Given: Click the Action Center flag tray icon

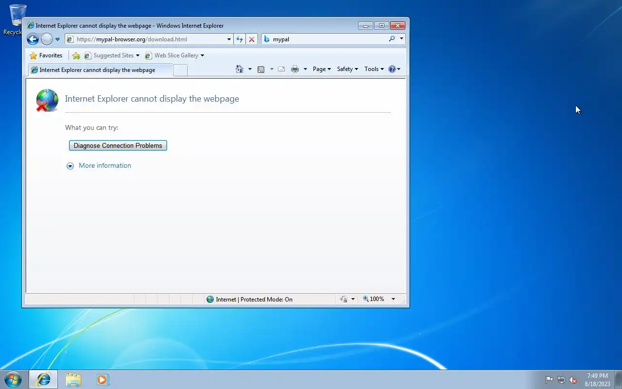Looking at the screenshot, I should [549, 380].
